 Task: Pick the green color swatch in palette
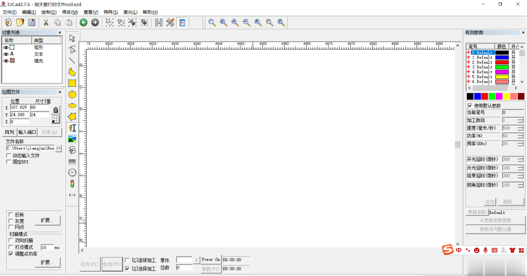(492, 96)
